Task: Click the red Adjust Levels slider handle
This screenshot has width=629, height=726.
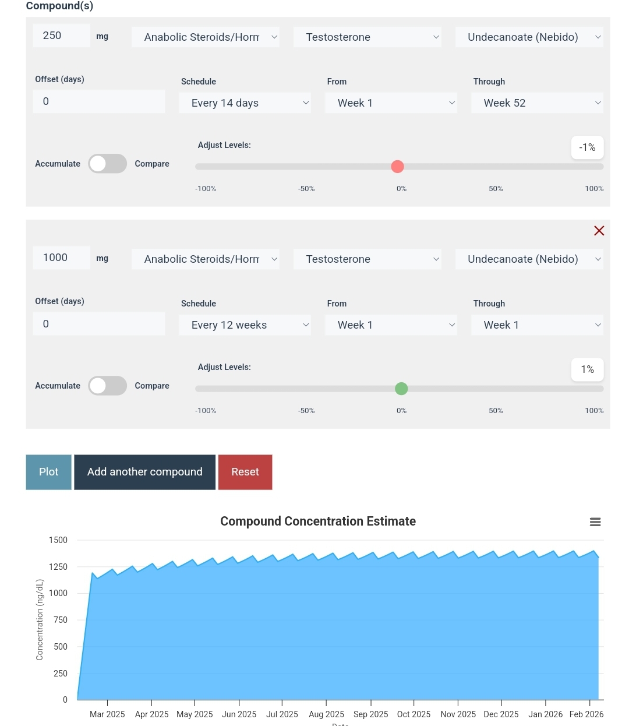Action: (x=398, y=167)
